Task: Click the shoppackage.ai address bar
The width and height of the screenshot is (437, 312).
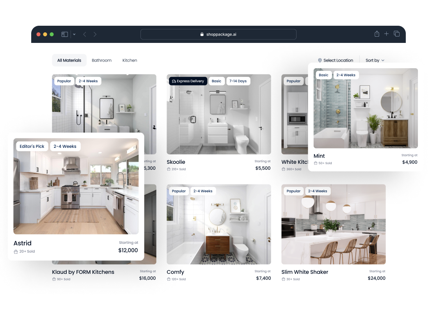Action: click(218, 34)
